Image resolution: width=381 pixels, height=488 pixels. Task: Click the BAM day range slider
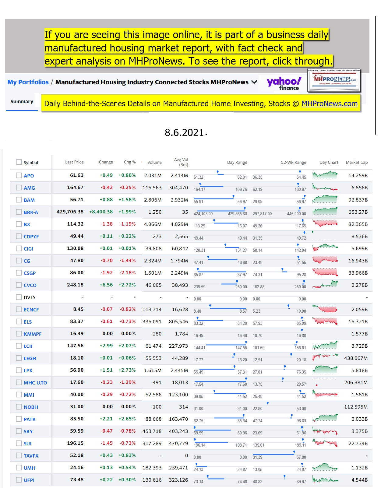click(x=220, y=198)
